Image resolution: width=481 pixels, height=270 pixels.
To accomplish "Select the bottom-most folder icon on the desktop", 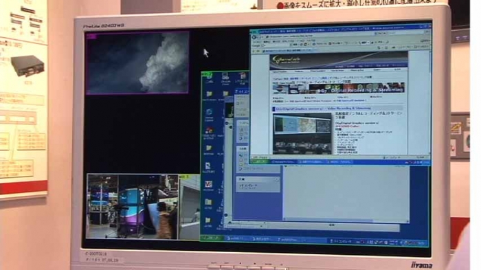I will (x=208, y=222).
